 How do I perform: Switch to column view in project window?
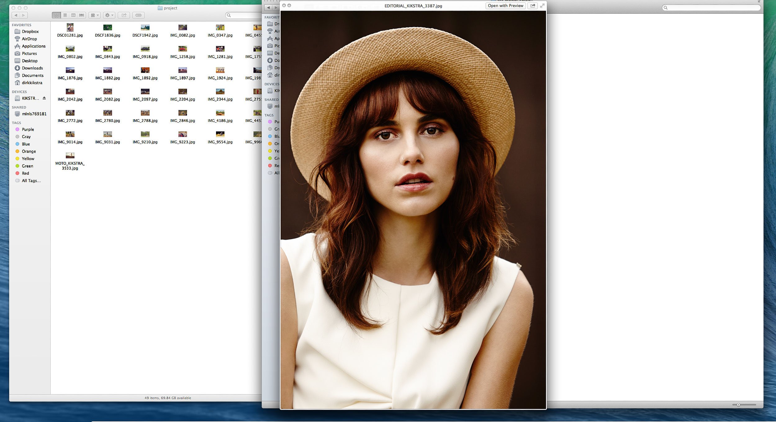pos(73,15)
